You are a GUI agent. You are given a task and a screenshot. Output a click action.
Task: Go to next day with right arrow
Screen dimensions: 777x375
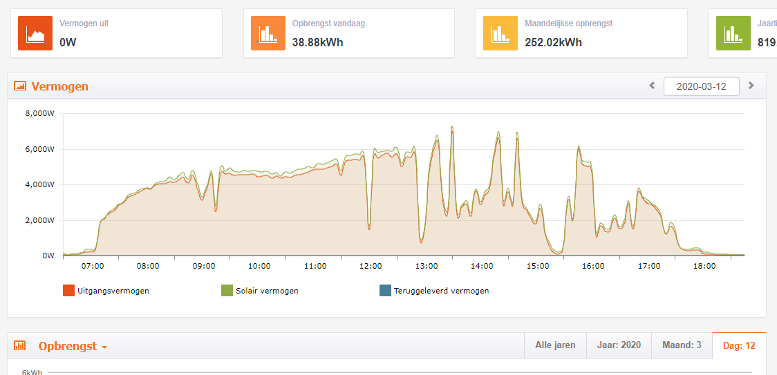(x=751, y=85)
